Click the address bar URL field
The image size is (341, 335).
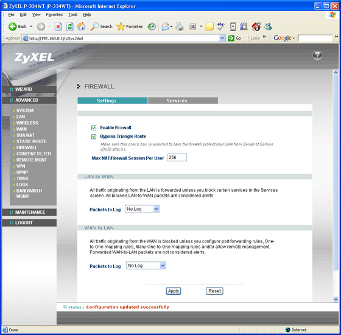click(x=124, y=38)
